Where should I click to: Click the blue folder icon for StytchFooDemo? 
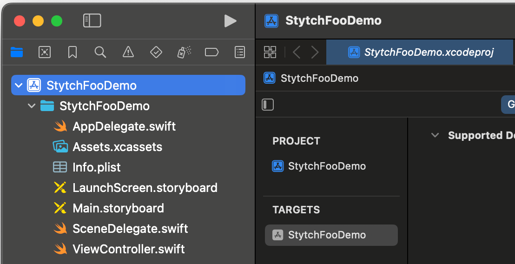coord(47,106)
